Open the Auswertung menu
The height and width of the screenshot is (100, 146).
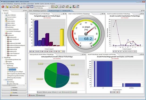click(x=17, y=4)
